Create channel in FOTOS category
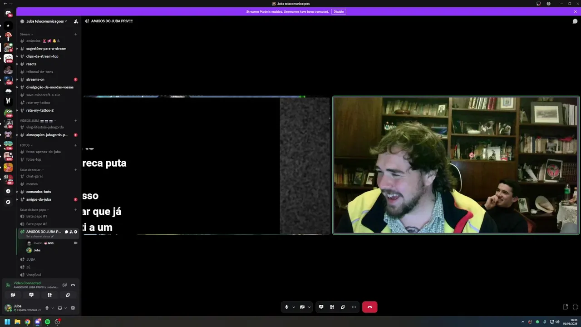This screenshot has height=327, width=581. pyautogui.click(x=75, y=145)
